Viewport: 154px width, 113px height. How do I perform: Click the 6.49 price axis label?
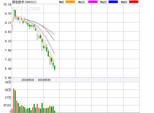click(8, 69)
